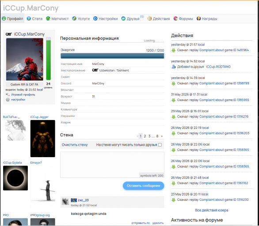The image size is (259, 226).
Task: Open Complaint about game ID 1385955
Action: [224, 100]
